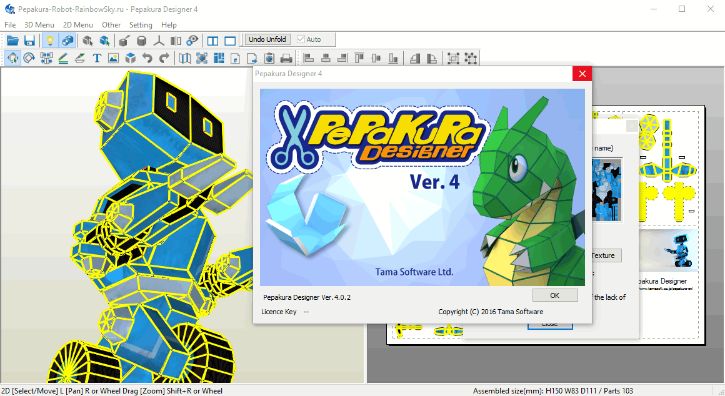Image resolution: width=725 pixels, height=396 pixels.
Task: Click the undo arrow in 2D toolbar
Action: point(147,58)
